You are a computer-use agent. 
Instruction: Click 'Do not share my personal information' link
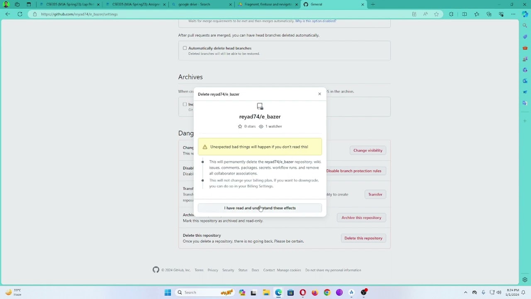pyautogui.click(x=333, y=270)
